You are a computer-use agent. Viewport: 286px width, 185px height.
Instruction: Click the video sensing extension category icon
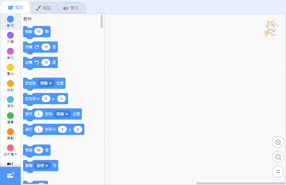pos(10,164)
